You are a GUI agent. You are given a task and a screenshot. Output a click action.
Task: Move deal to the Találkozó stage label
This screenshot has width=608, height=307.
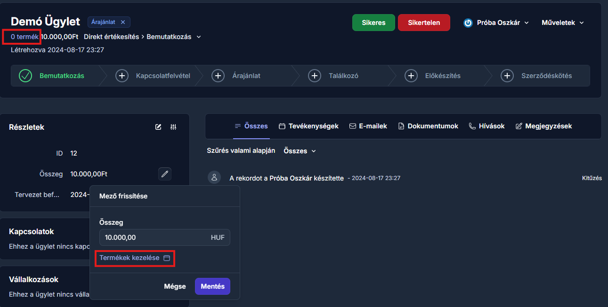coord(343,76)
